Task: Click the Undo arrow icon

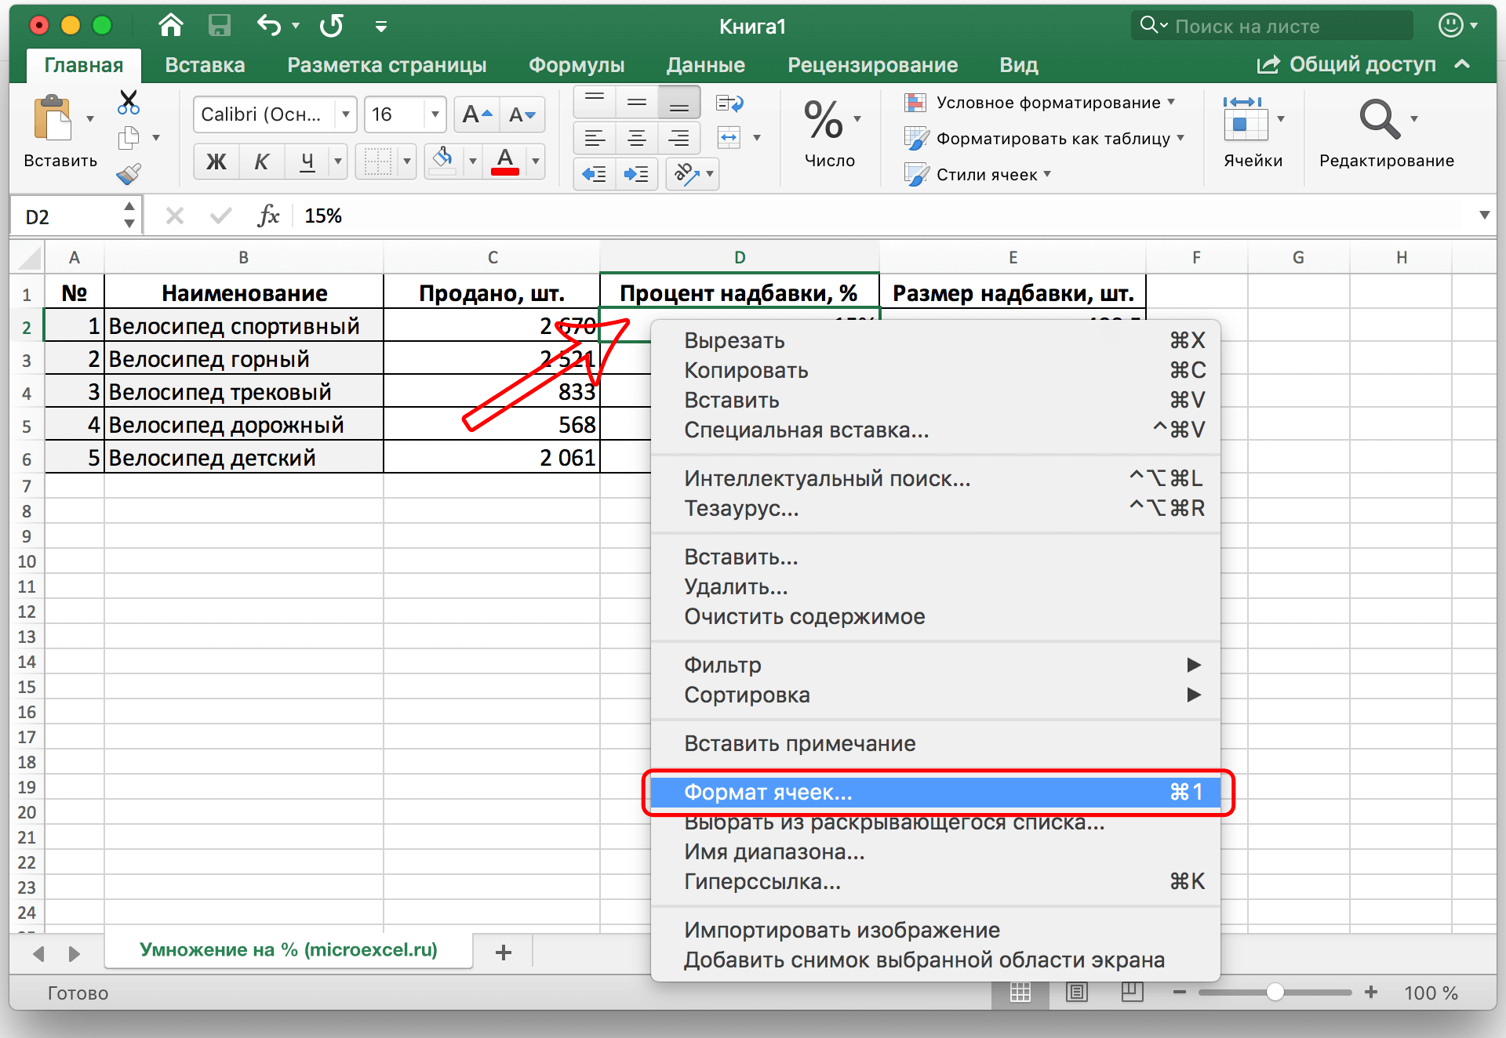Action: tap(269, 26)
